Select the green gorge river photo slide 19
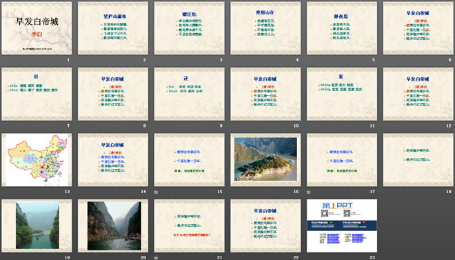Viewport: 455px width, 260px height. 37,226
